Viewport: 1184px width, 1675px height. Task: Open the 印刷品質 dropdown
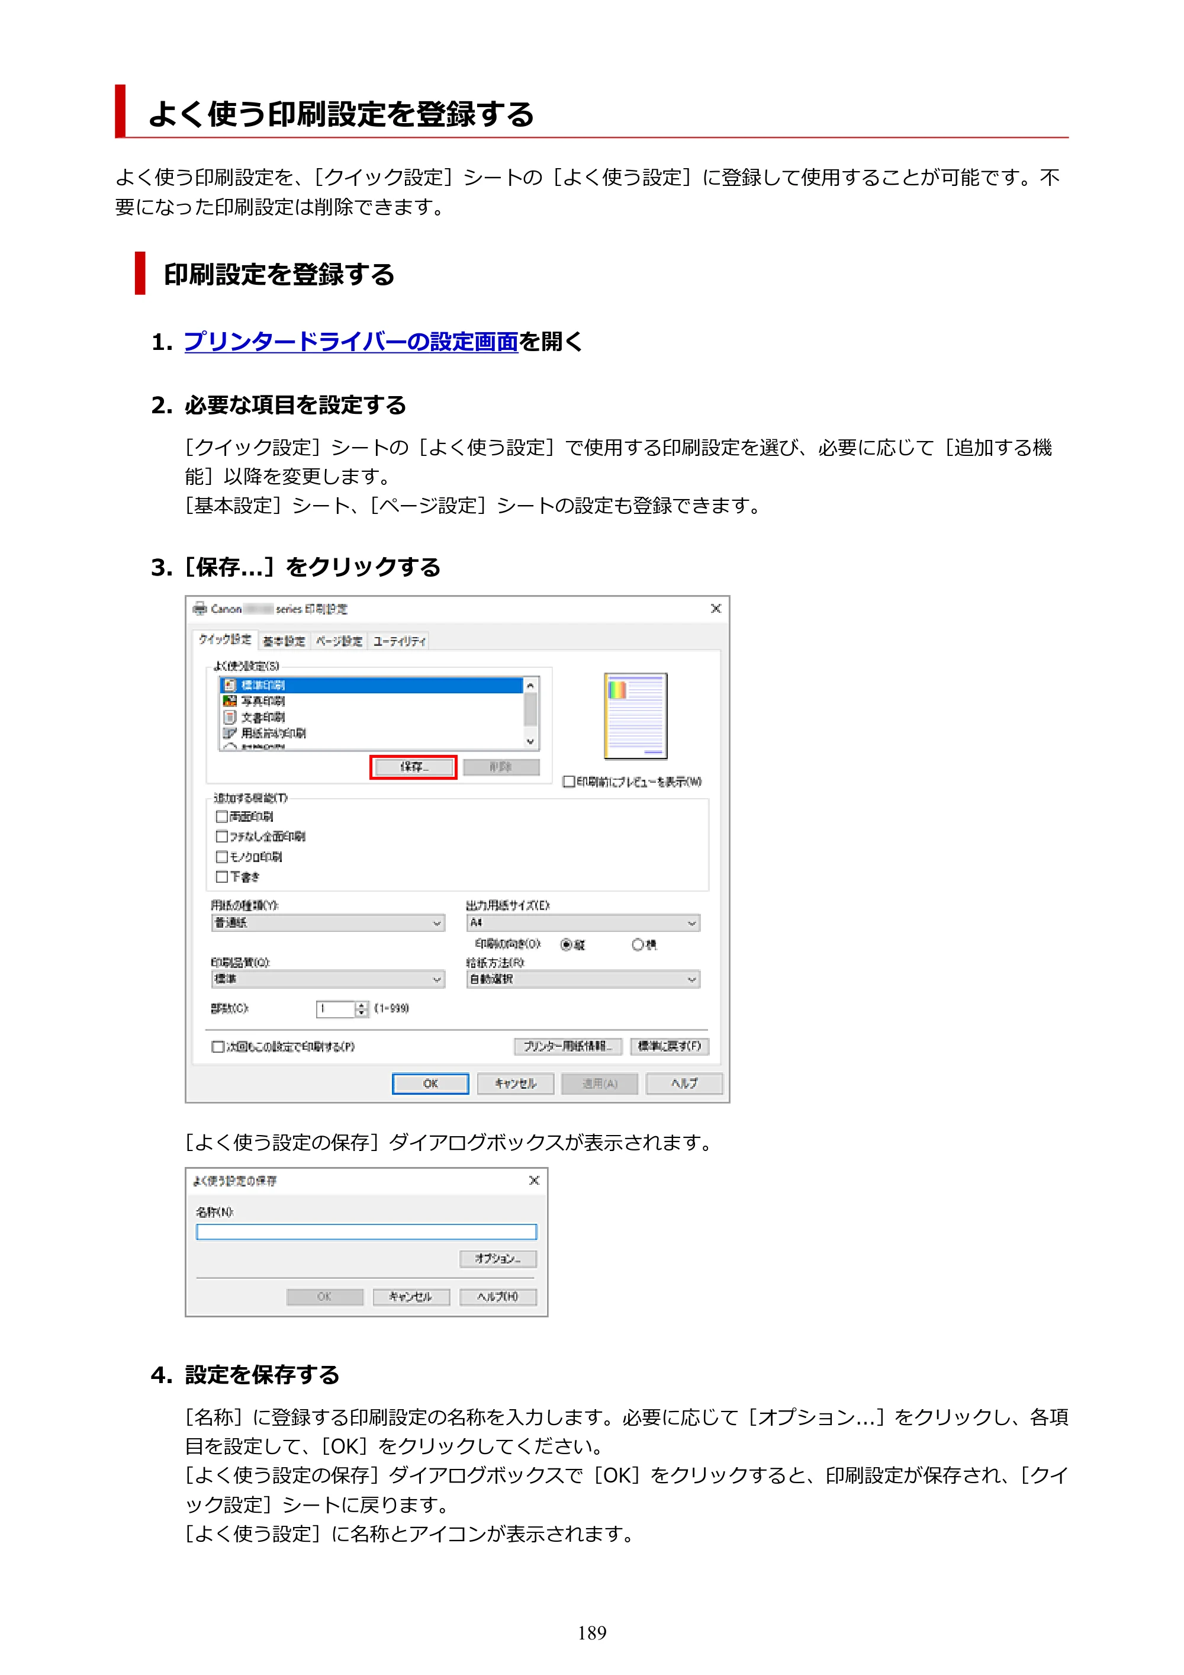(x=329, y=979)
